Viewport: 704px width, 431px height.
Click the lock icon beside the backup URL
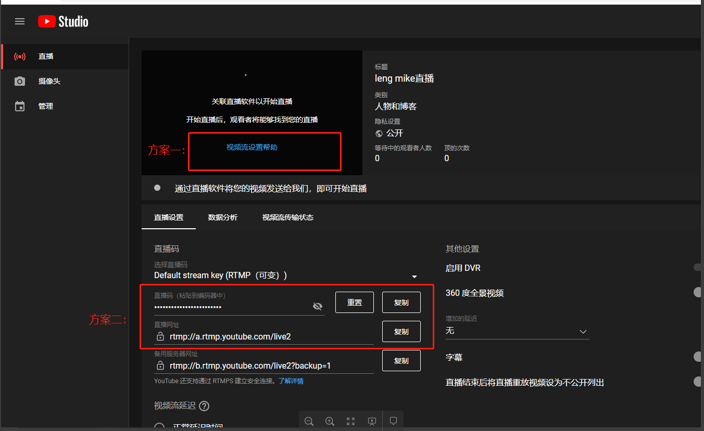160,366
